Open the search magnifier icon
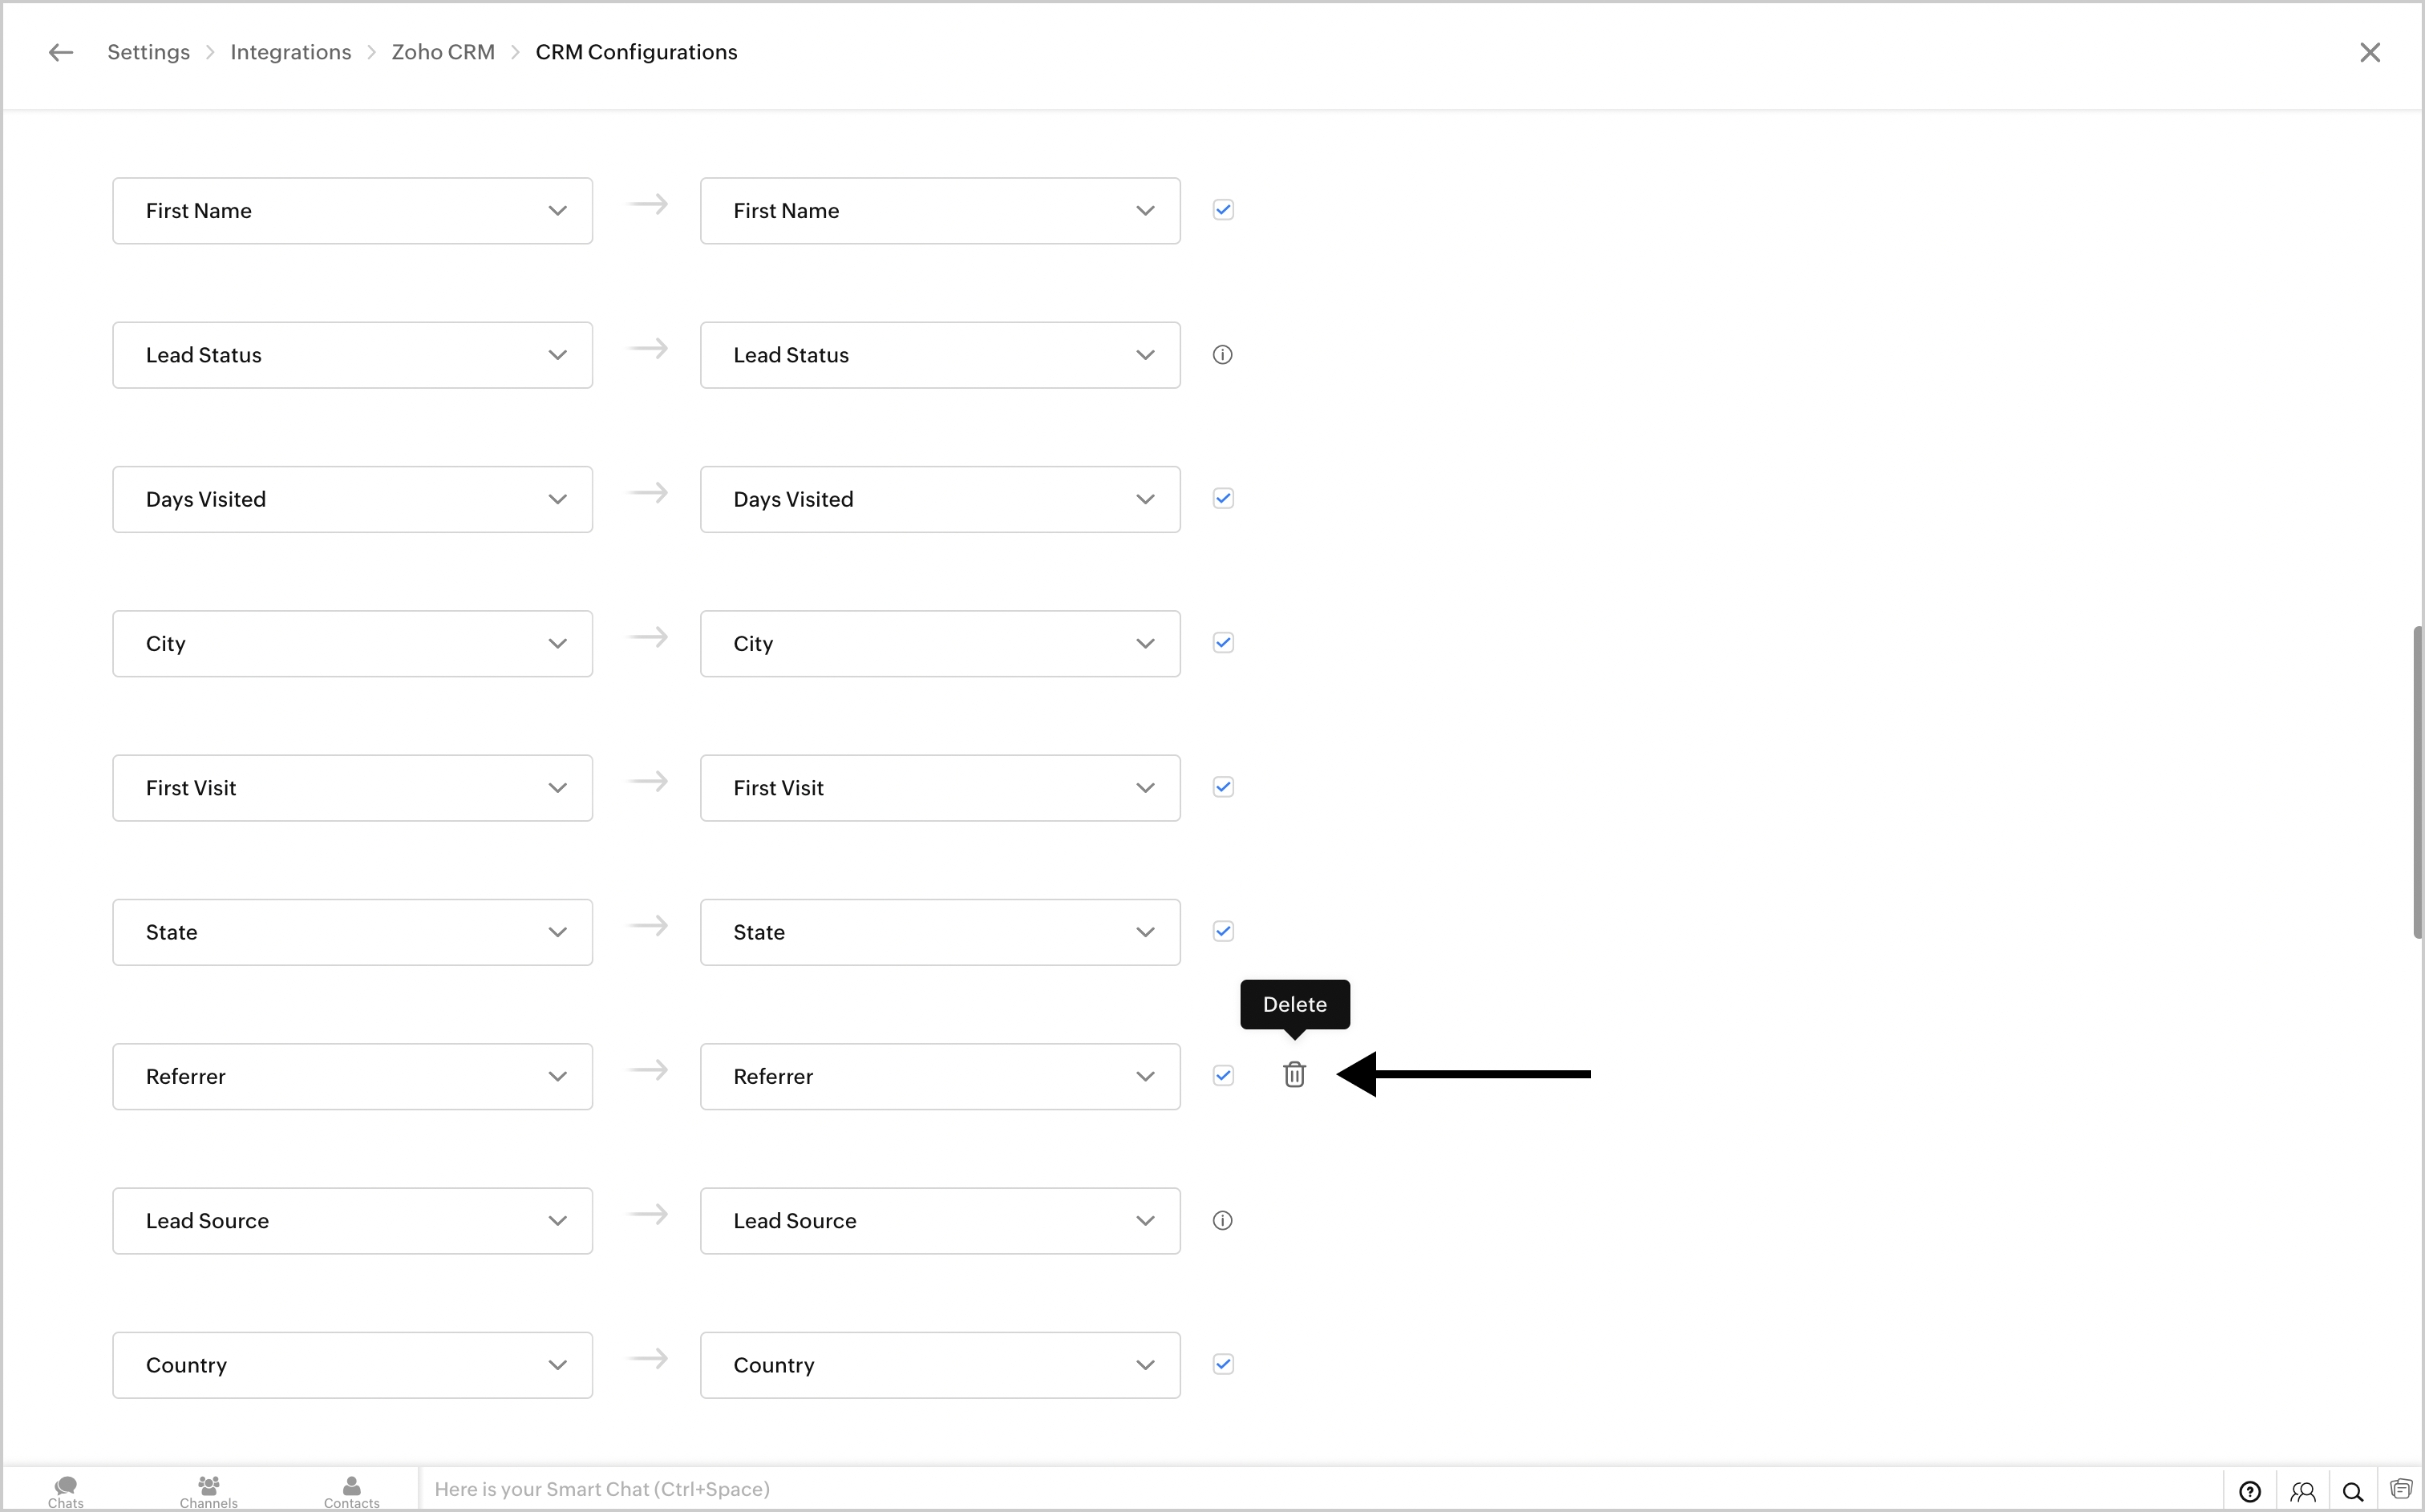 (2353, 1491)
